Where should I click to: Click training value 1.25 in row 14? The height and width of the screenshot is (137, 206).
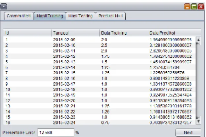click(x=105, y=112)
